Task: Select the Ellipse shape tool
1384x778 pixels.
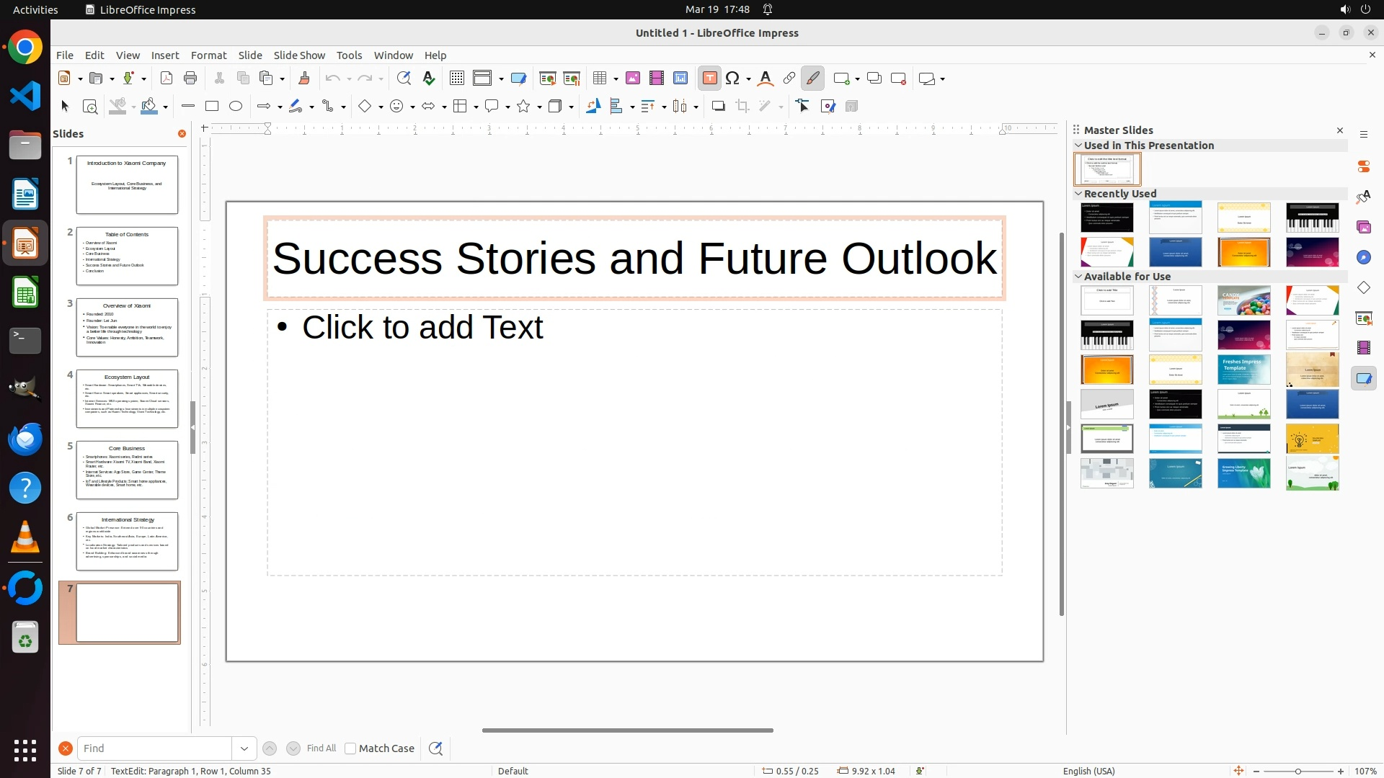Action: (236, 107)
